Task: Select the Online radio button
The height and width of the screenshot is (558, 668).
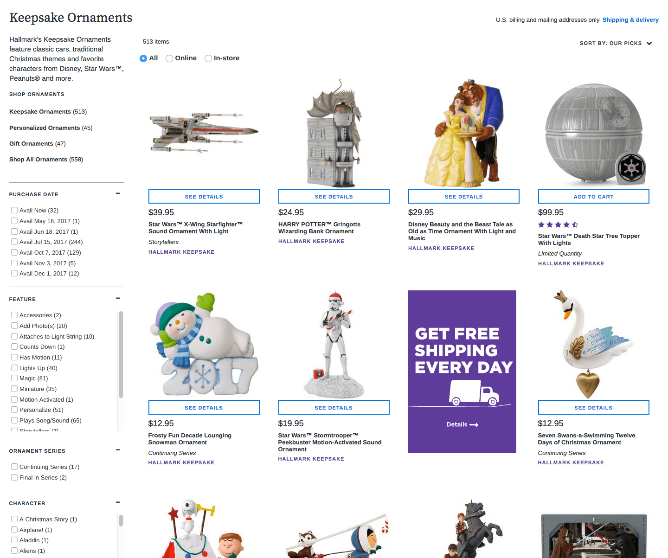Action: point(169,58)
